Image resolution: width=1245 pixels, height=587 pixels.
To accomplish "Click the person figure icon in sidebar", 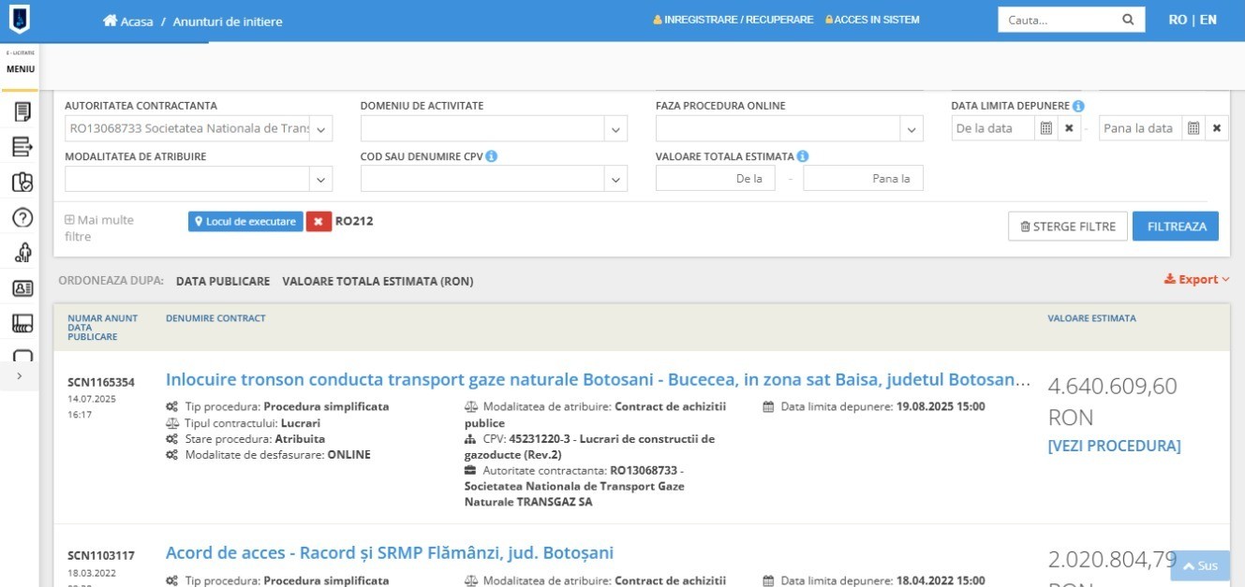I will pyautogui.click(x=22, y=253).
